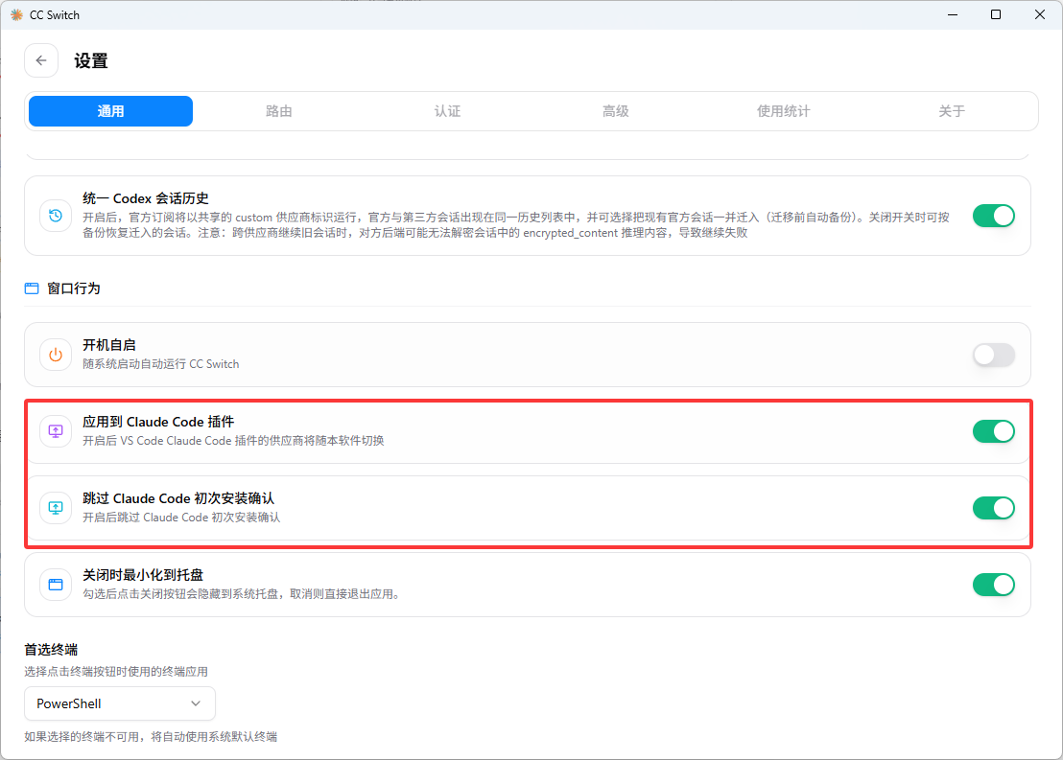Viewport: 1063px width, 760px height.
Task: Open the 高级 tab
Action: point(616,111)
